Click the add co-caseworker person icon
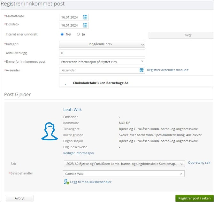The width and height of the screenshot is (214, 202). (66, 182)
